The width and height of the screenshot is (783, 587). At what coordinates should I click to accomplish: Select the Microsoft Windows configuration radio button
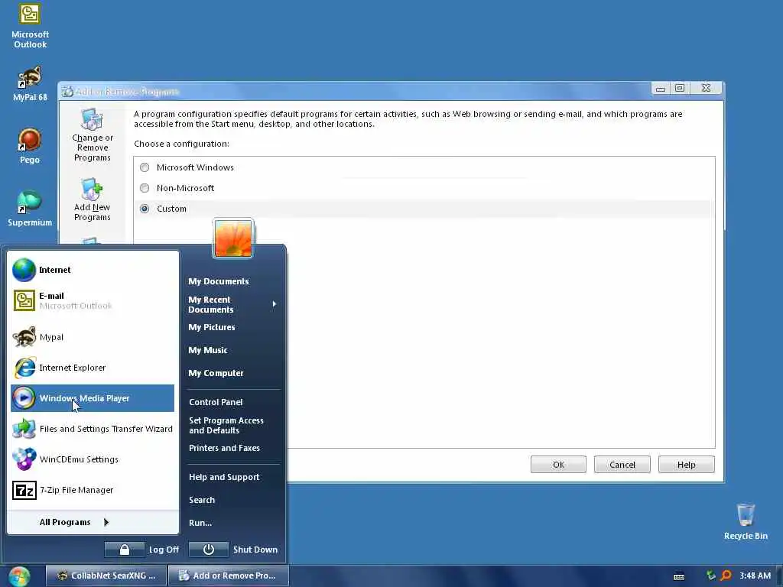click(x=145, y=167)
